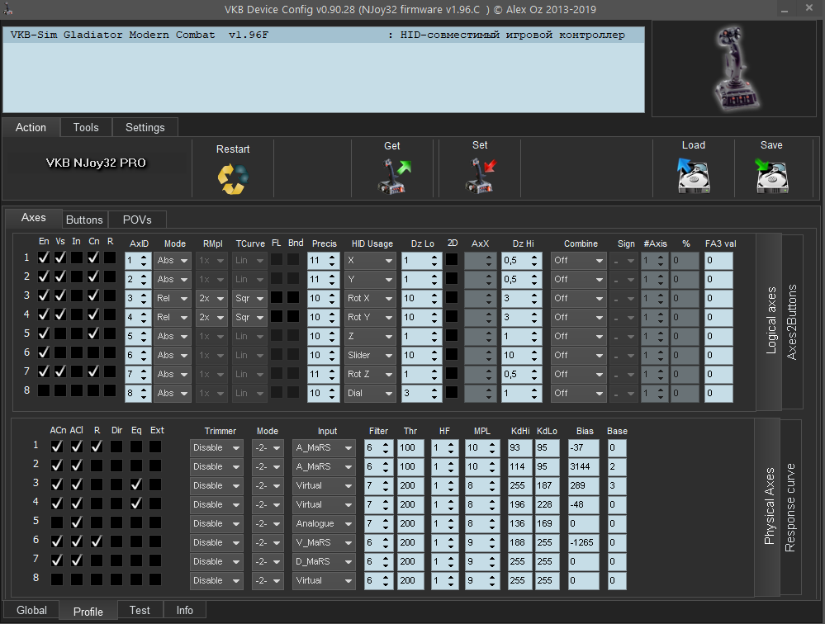Viewport: 825px width, 624px height.
Task: Open Mode dropdown for logical axis 1
Action: [172, 260]
